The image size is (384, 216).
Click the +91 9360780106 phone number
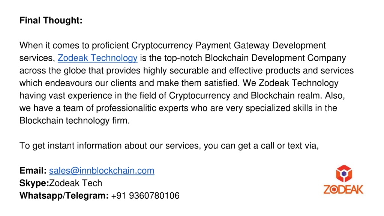pos(145,196)
